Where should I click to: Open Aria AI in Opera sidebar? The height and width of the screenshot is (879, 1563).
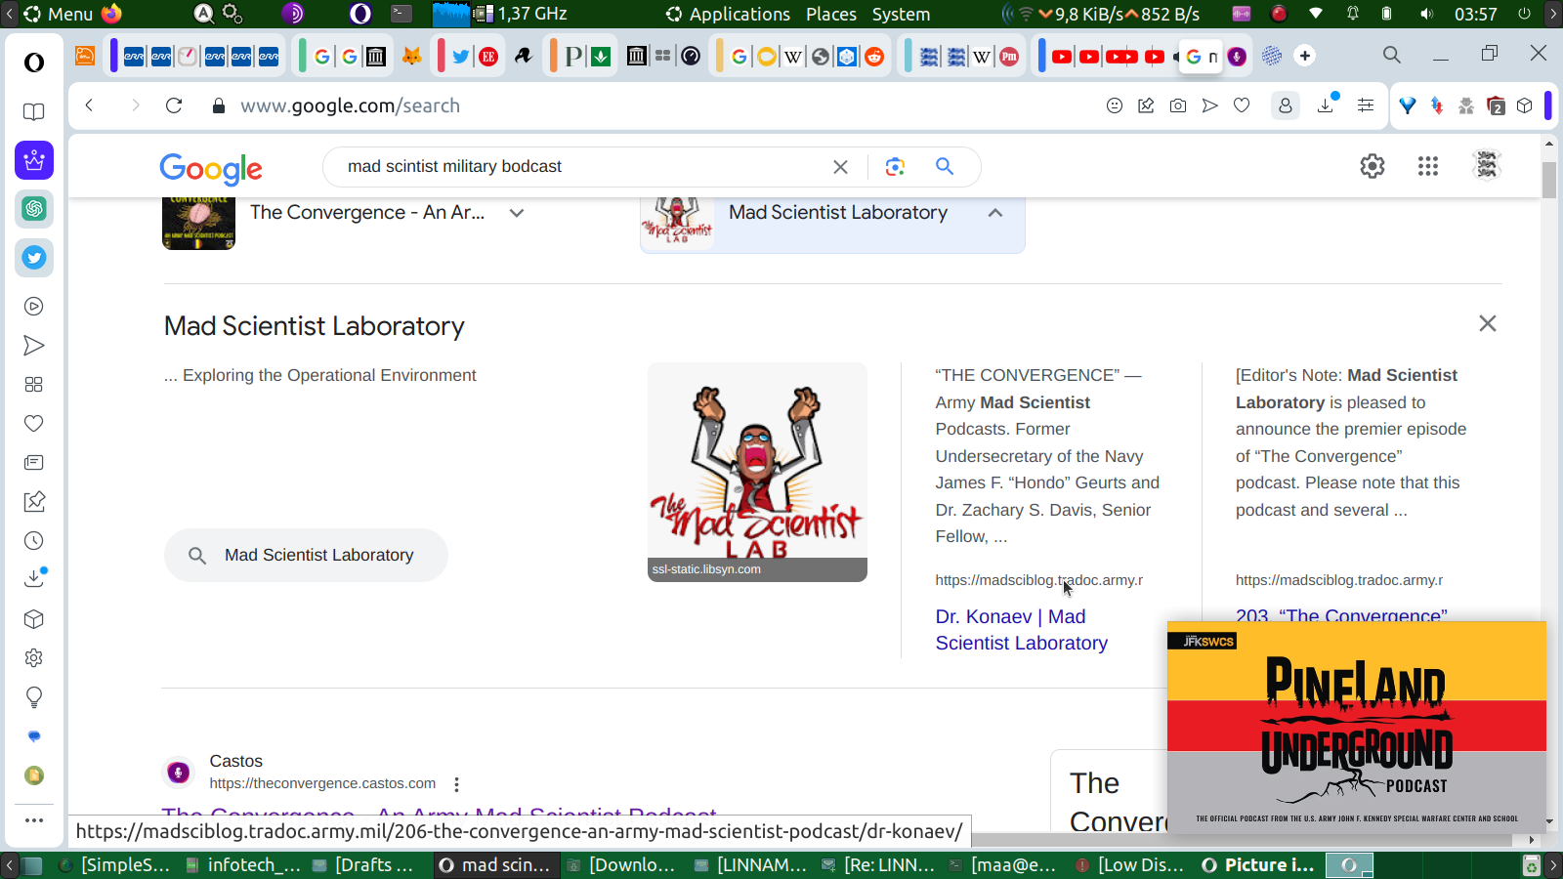tap(34, 160)
